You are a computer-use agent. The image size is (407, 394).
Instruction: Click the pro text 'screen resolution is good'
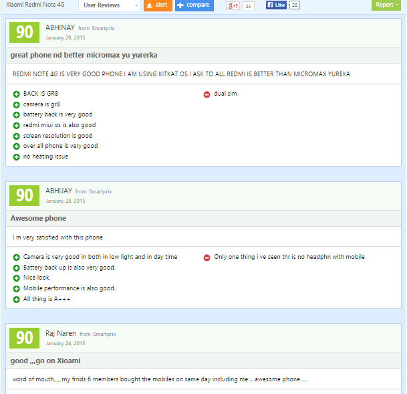click(x=57, y=136)
